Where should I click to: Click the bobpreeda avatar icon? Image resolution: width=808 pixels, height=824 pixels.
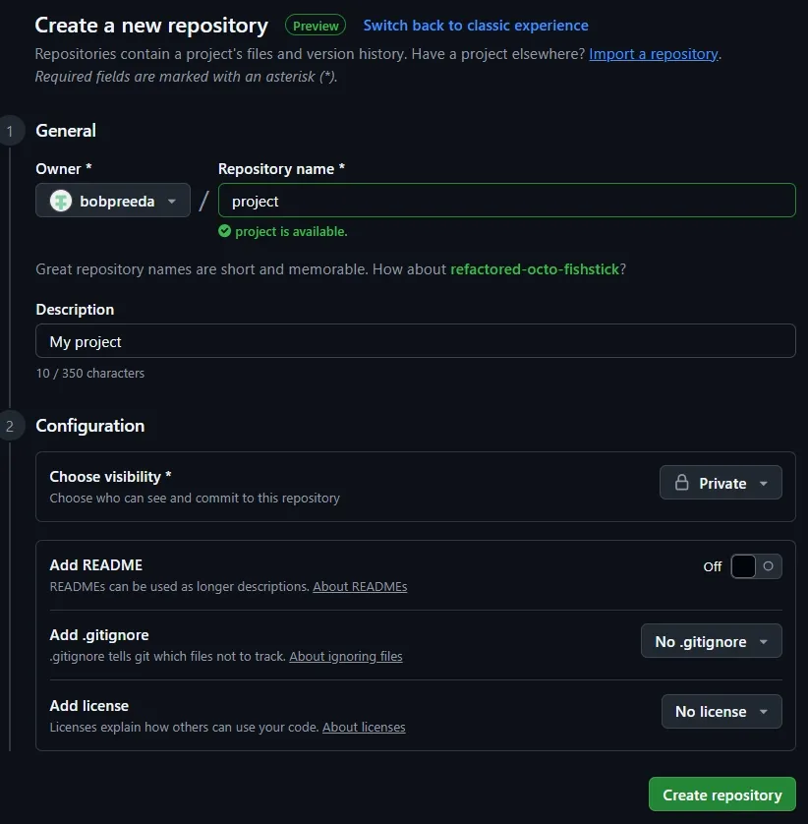click(61, 201)
